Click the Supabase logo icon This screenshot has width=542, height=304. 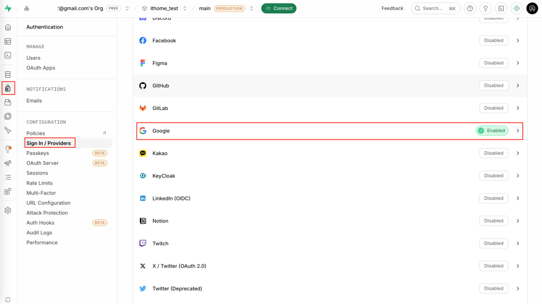tap(8, 8)
